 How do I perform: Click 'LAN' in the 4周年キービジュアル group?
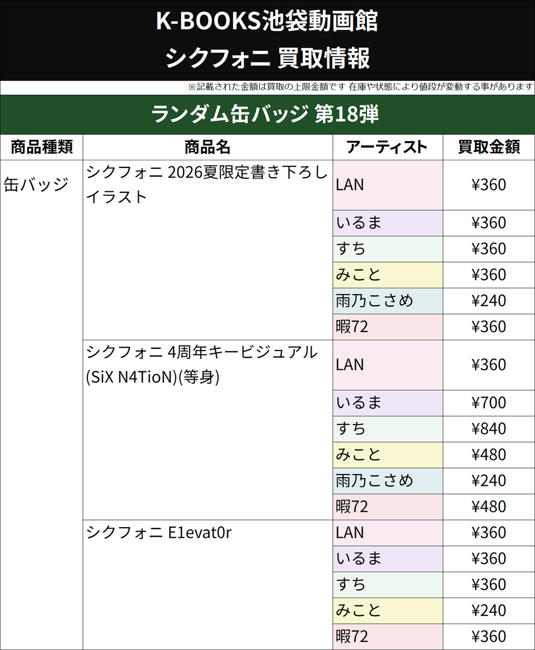pos(388,365)
